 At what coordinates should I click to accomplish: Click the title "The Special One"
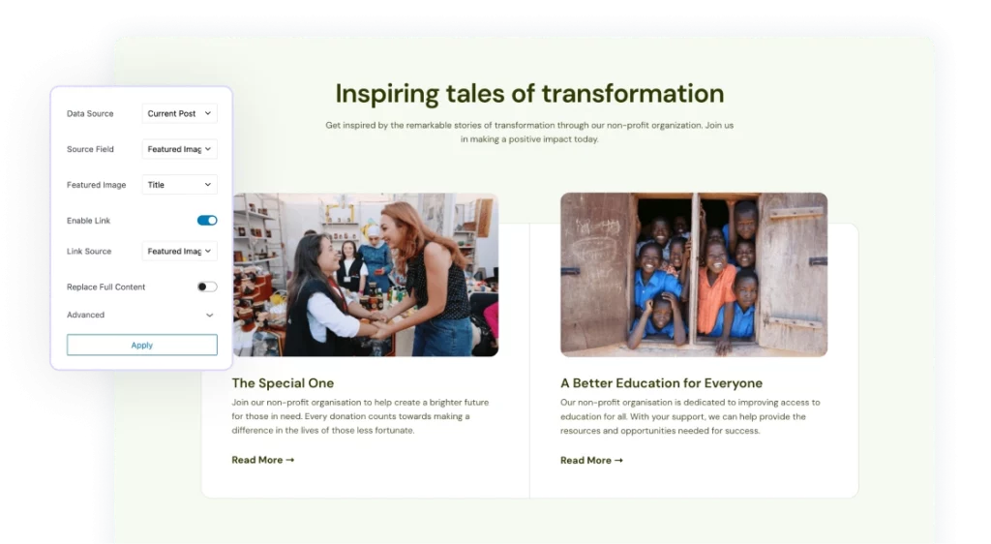[283, 383]
